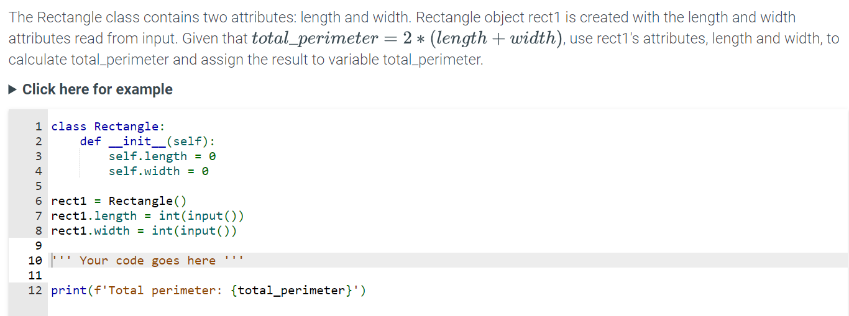Click line number 8 in the gutter
Viewport: 849px width, 316px height.
click(x=39, y=230)
